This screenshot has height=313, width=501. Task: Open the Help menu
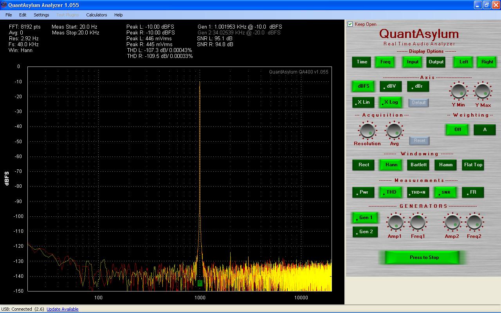119,15
